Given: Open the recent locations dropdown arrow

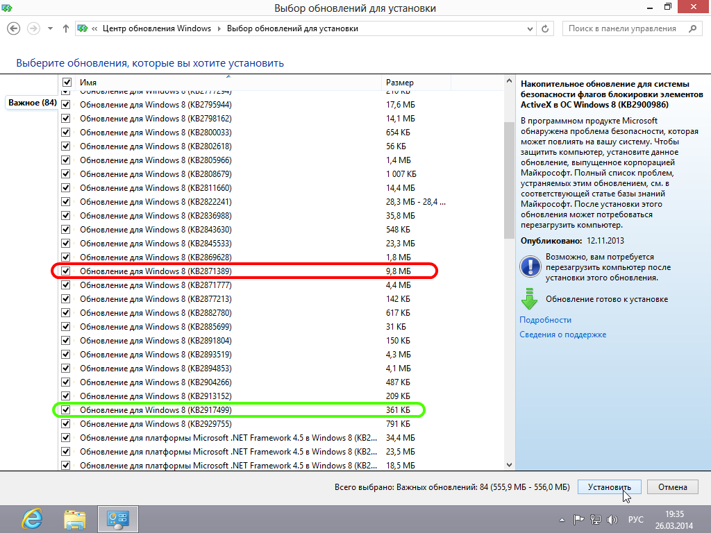Looking at the screenshot, I should pyautogui.click(x=50, y=28).
